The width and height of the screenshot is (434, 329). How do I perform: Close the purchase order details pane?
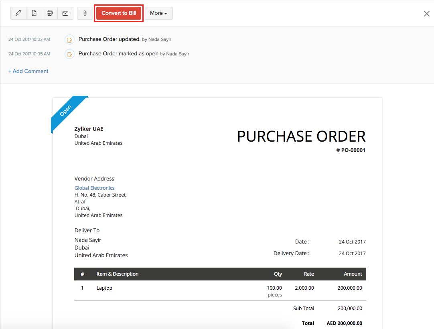(x=426, y=14)
